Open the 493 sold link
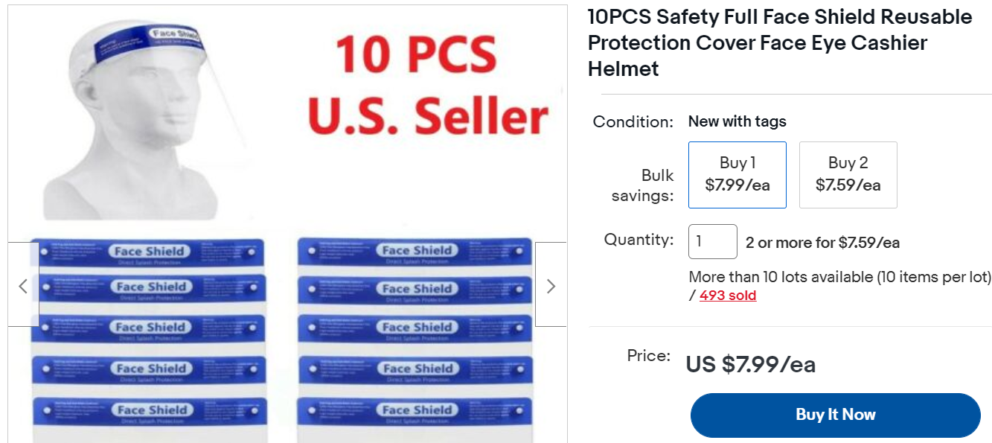 point(727,296)
